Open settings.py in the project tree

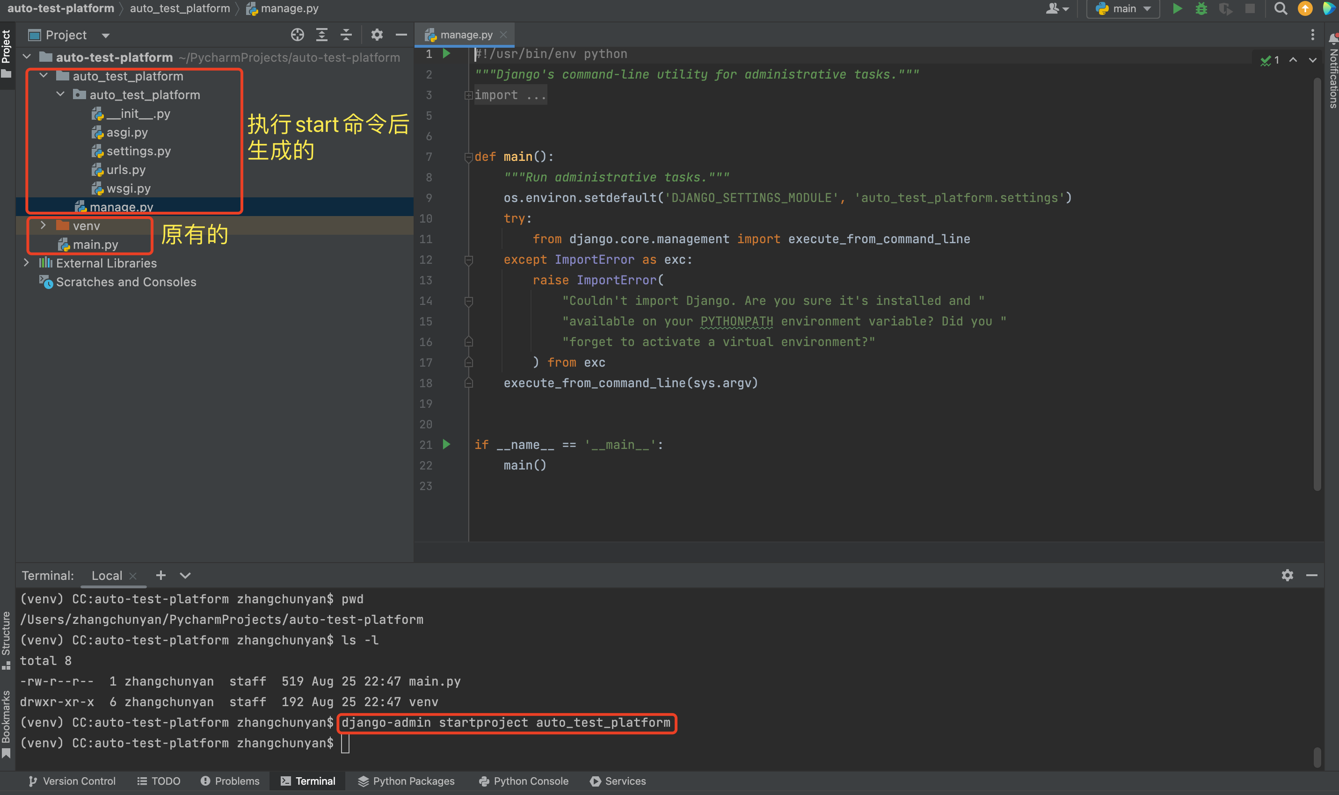[x=138, y=151]
